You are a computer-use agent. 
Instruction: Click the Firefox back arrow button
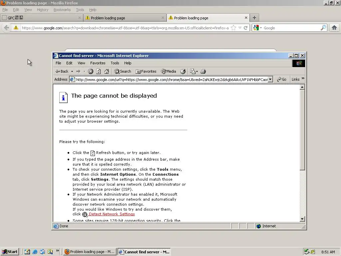tap(7, 28)
